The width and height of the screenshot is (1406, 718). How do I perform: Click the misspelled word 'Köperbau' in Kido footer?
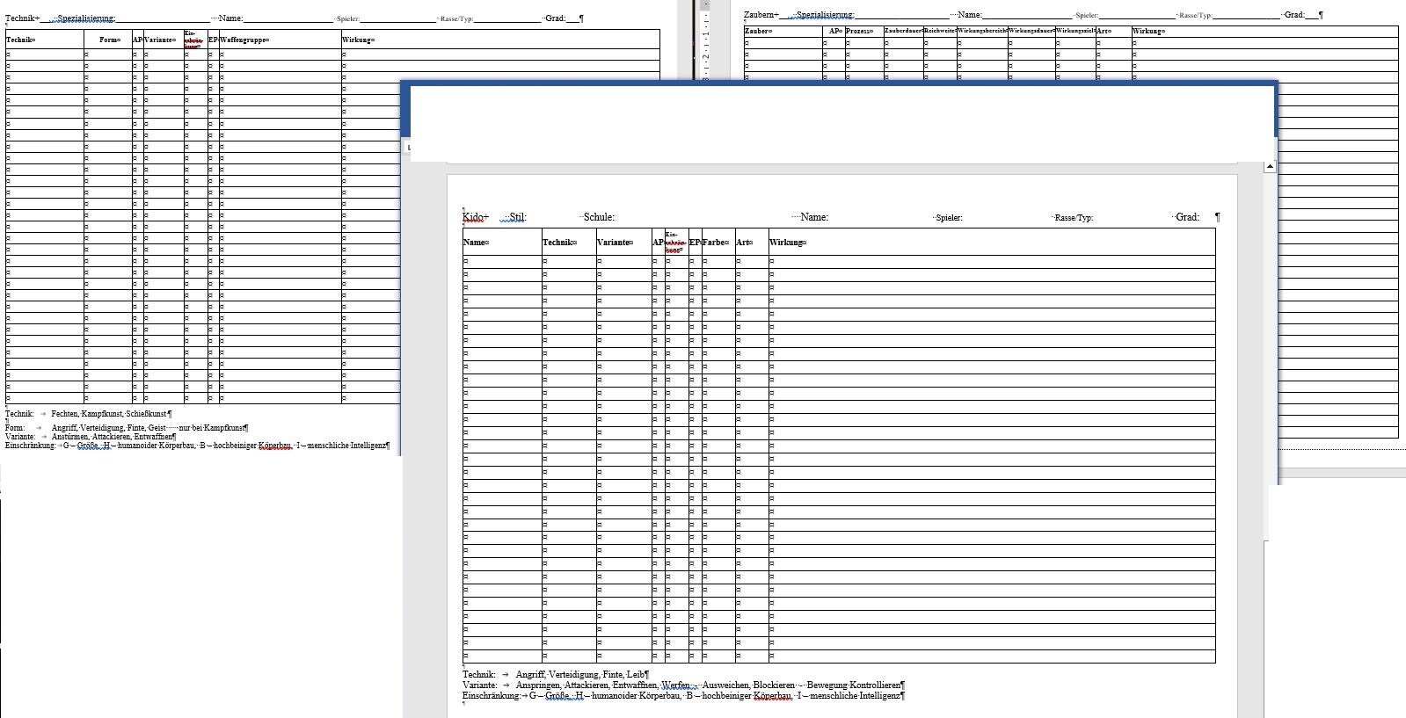point(771,695)
